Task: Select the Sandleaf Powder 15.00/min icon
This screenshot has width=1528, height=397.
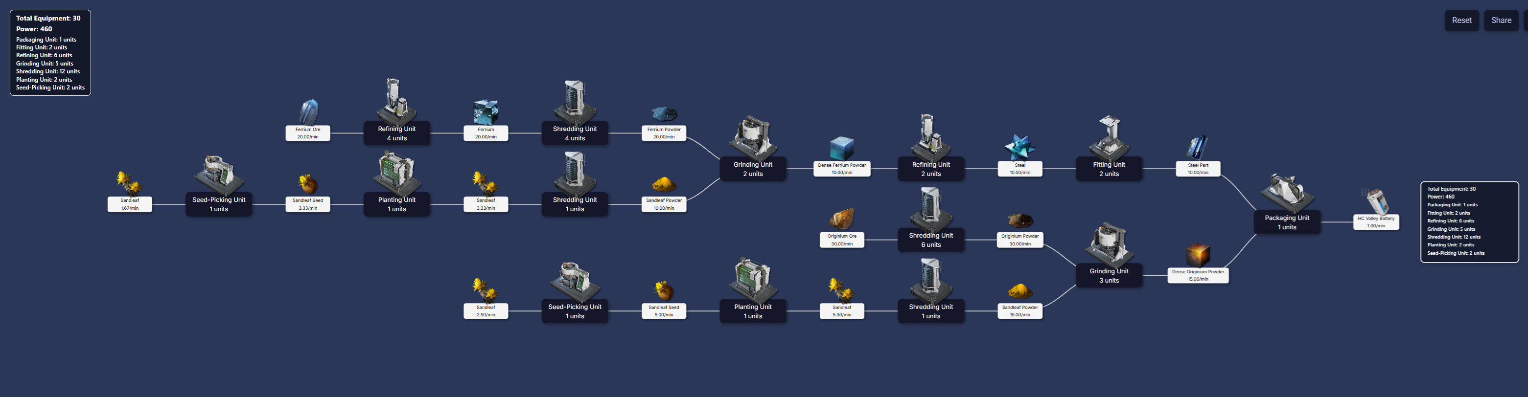Action: pyautogui.click(x=1019, y=291)
